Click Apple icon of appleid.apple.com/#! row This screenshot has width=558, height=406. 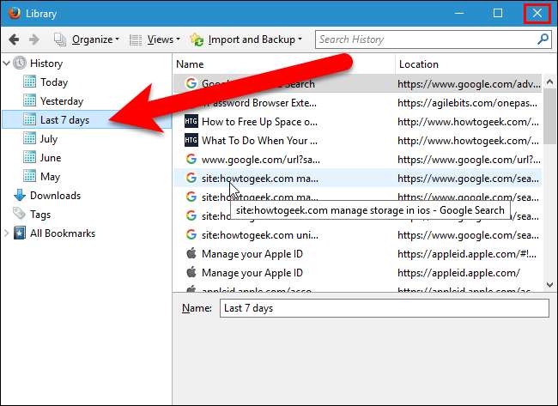191,253
